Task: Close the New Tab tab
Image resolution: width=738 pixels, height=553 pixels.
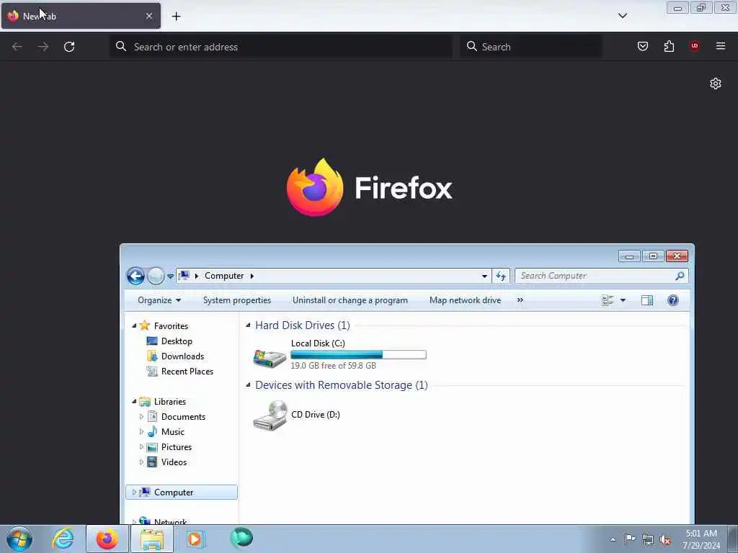Action: (149, 16)
